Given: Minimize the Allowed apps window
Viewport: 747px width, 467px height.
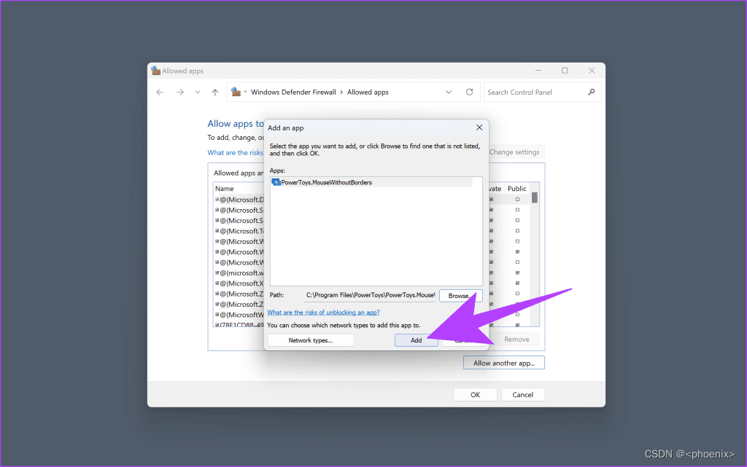Looking at the screenshot, I should click(538, 71).
